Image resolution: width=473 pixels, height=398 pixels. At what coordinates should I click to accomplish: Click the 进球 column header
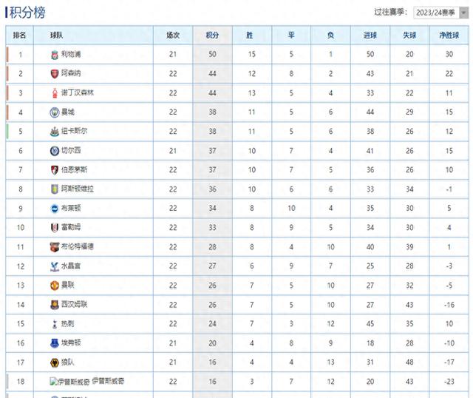point(370,35)
